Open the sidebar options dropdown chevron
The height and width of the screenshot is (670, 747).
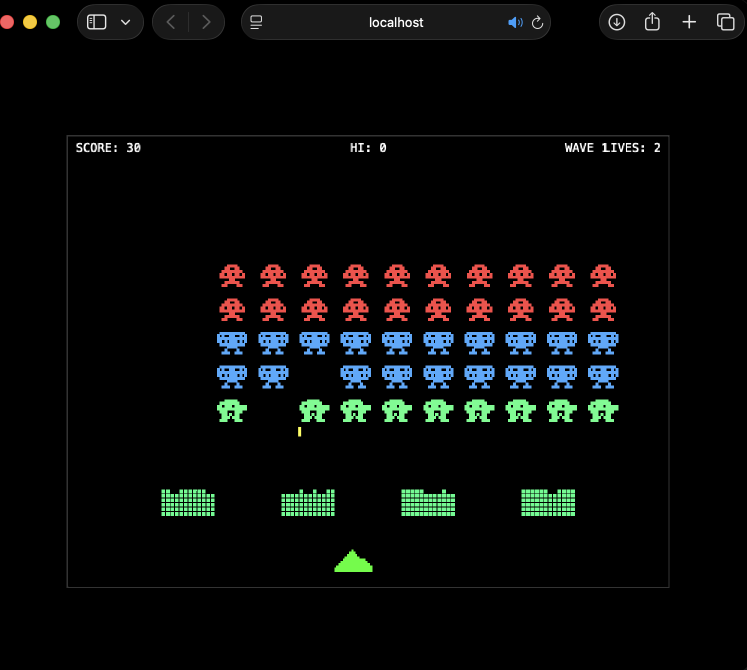[125, 22]
